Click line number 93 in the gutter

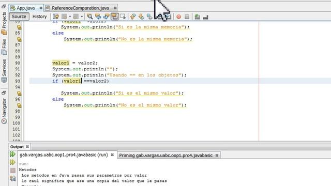pos(18,81)
